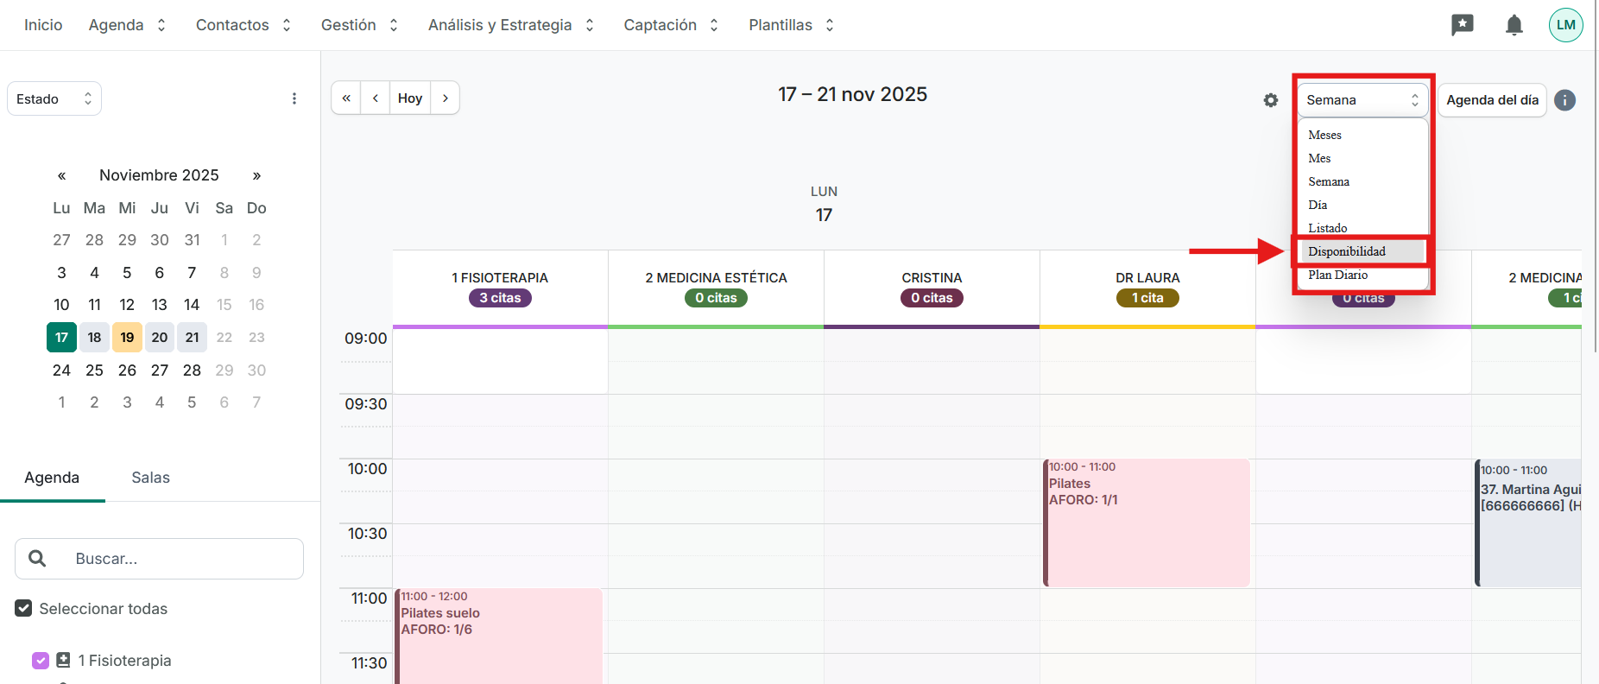Open the Estado filter dropdown
Viewport: 1599px width, 684px height.
[54, 98]
